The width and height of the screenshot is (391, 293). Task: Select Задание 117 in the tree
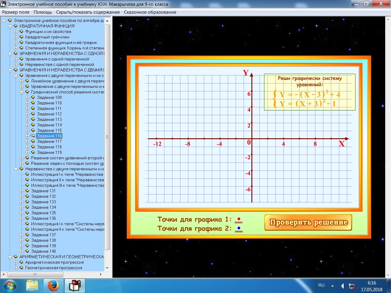pyautogui.click(x=49, y=142)
